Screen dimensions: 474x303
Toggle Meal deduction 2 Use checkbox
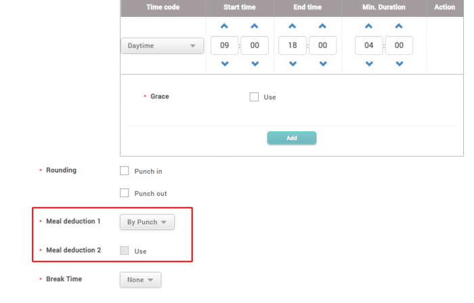[x=125, y=251]
